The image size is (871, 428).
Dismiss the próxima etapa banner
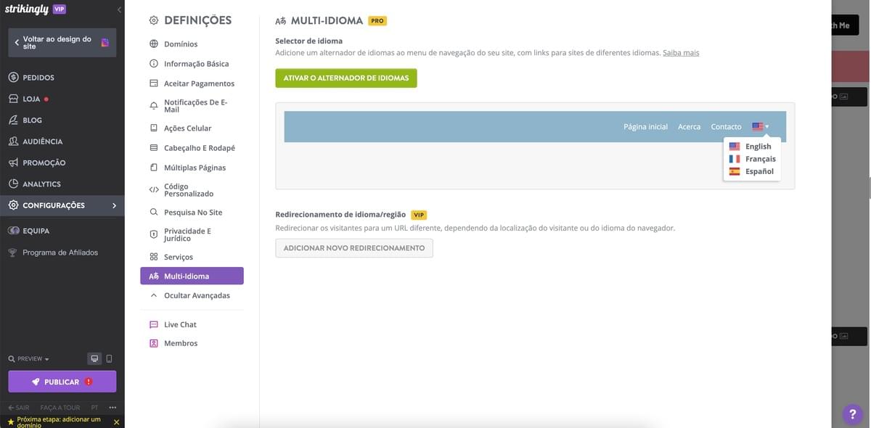(116, 422)
